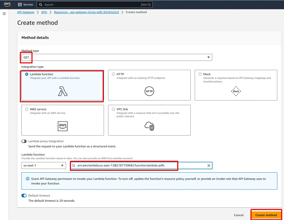Open the Resources api-gateway-livros-pdfs breadcrumb

pos(86,12)
